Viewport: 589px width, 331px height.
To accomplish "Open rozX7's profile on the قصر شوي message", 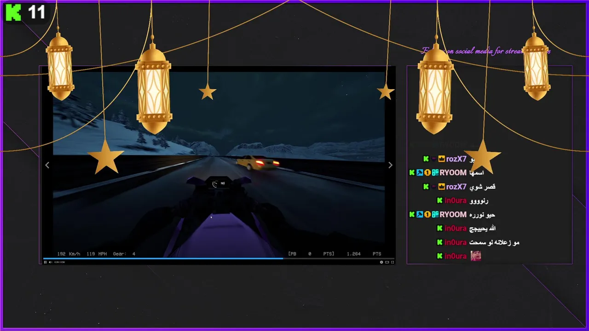I will click(456, 187).
